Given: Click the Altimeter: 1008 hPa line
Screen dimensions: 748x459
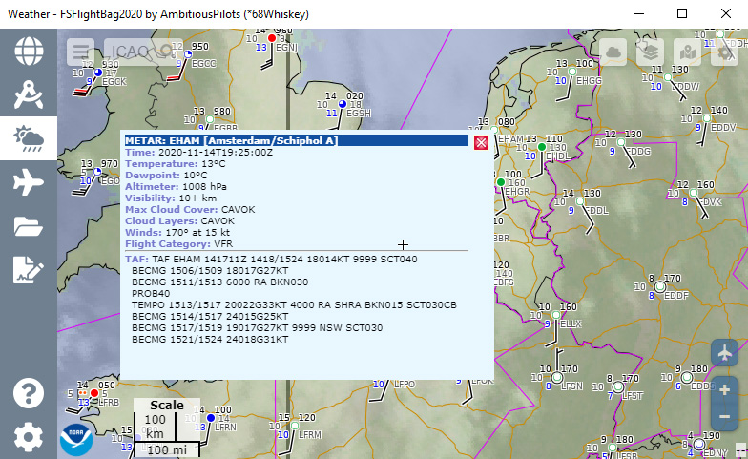Looking at the screenshot, I should point(176,187).
